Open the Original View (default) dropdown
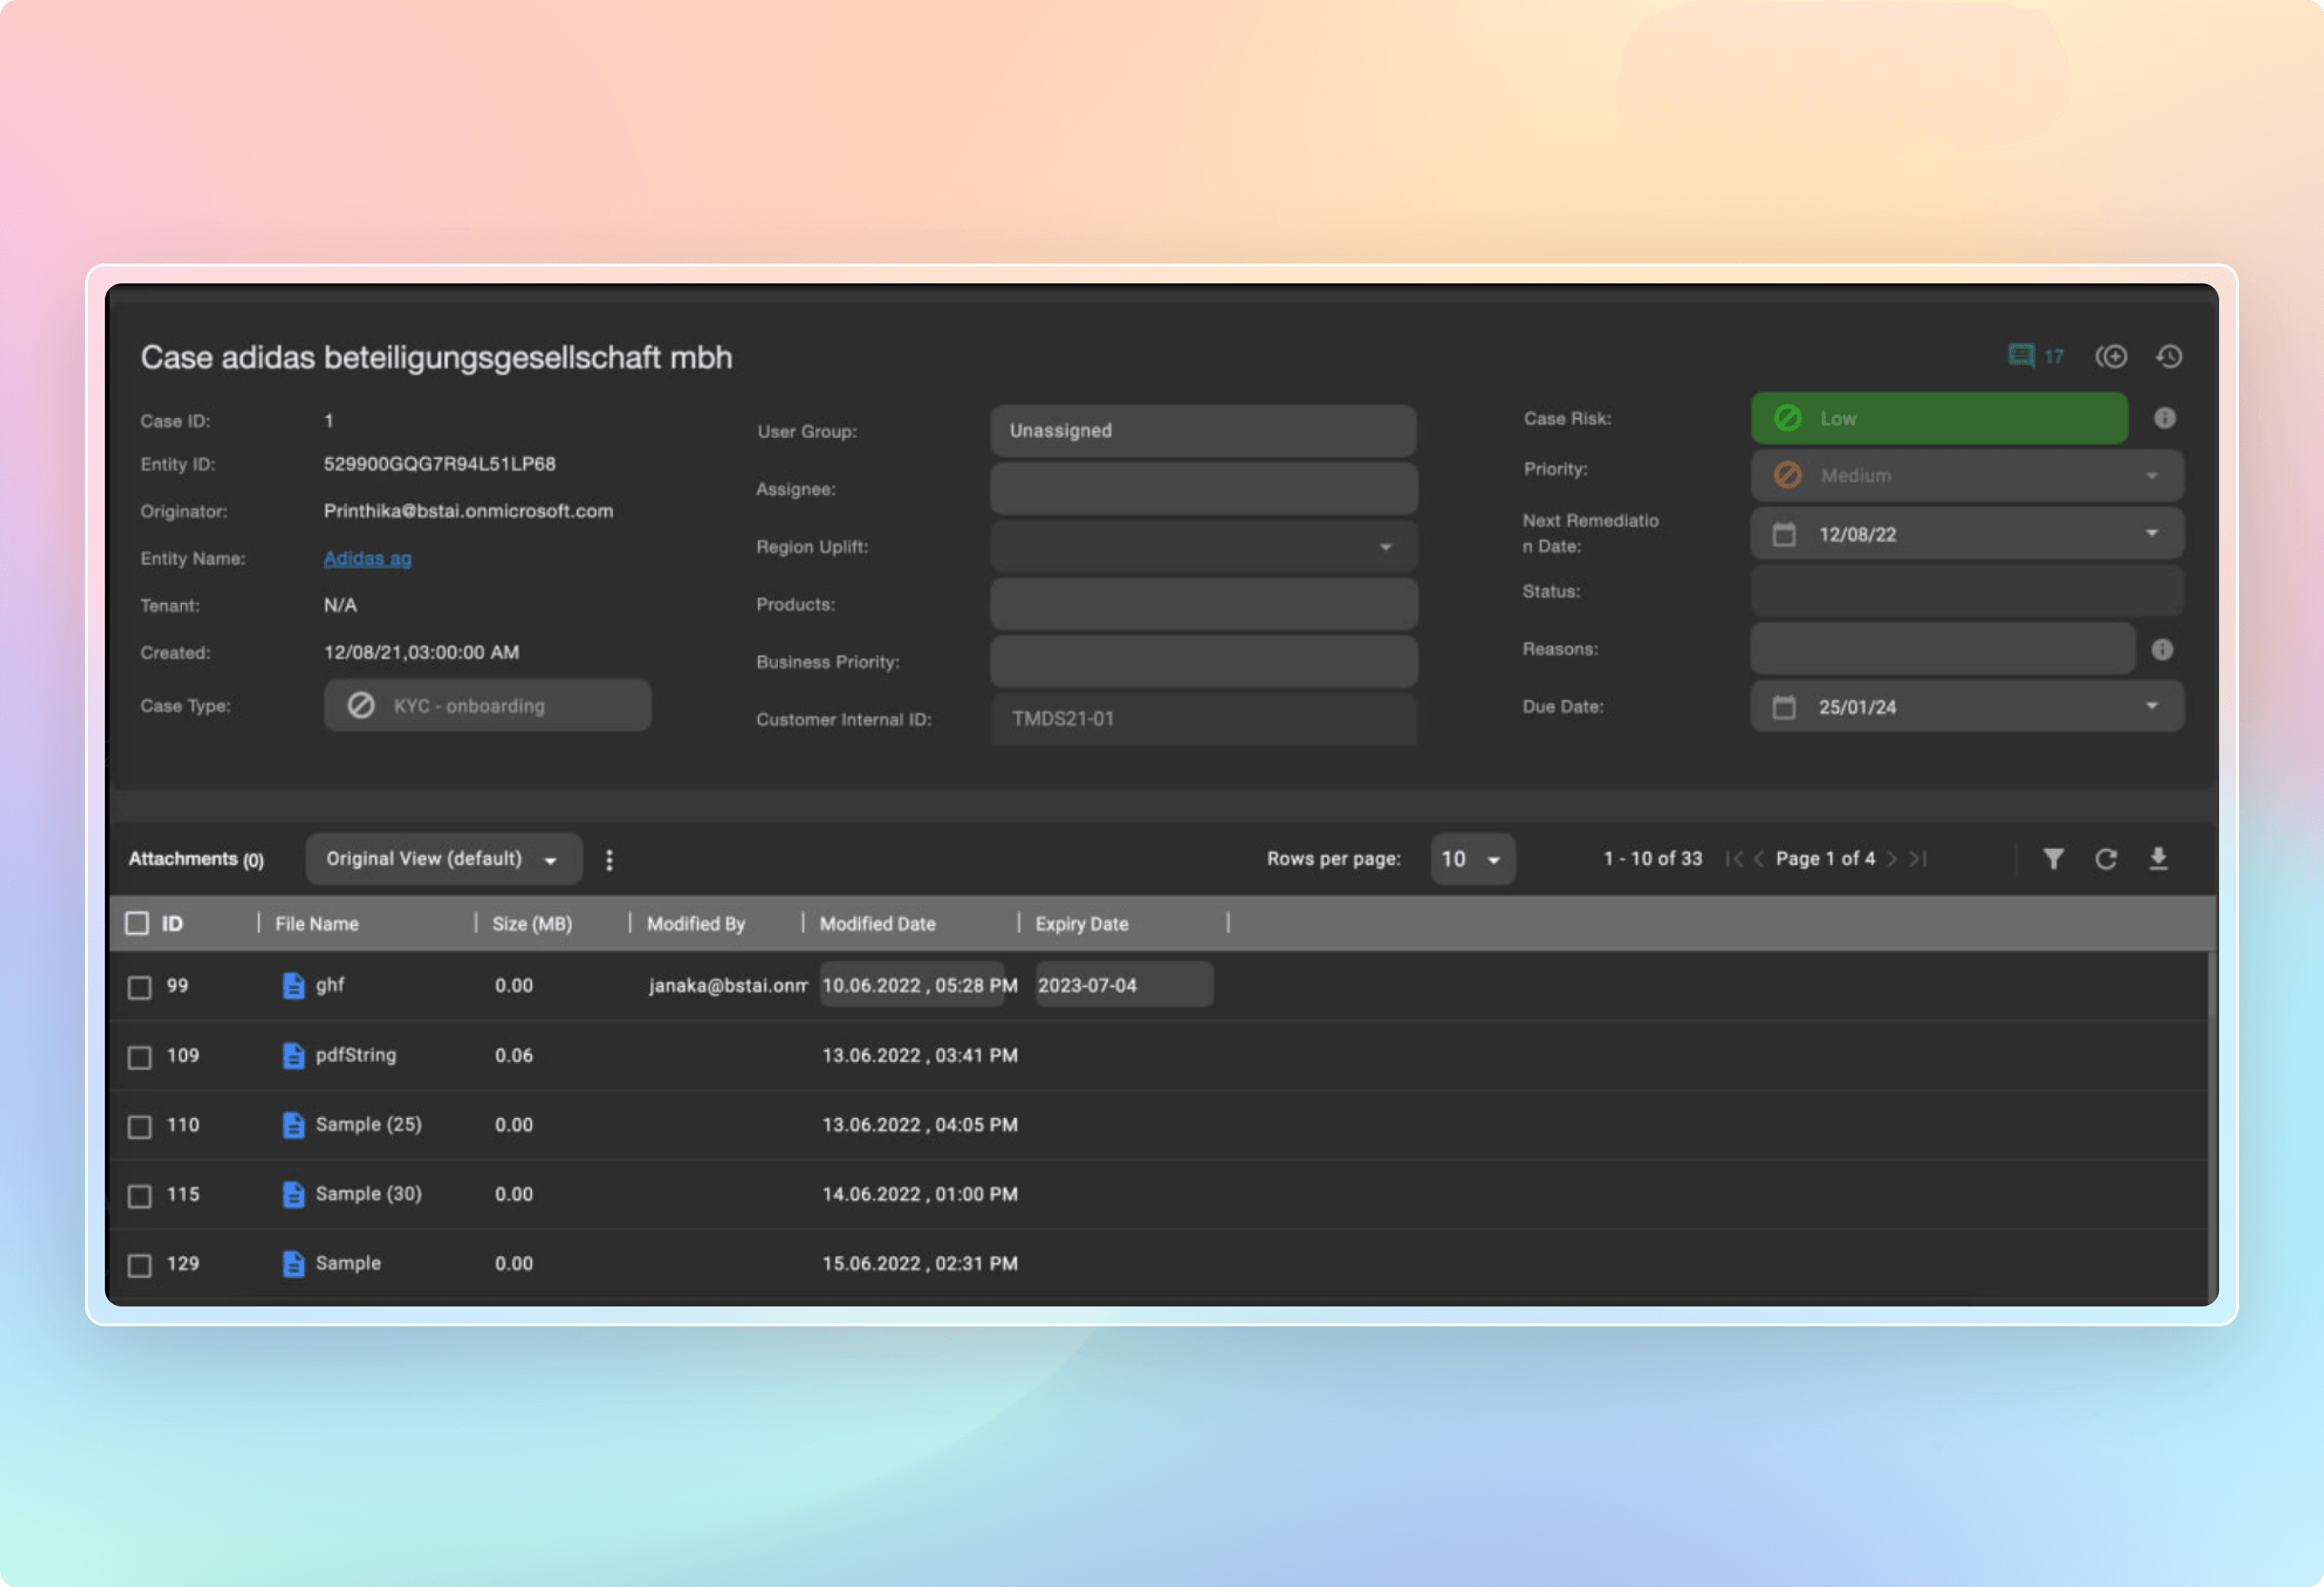 [x=444, y=859]
